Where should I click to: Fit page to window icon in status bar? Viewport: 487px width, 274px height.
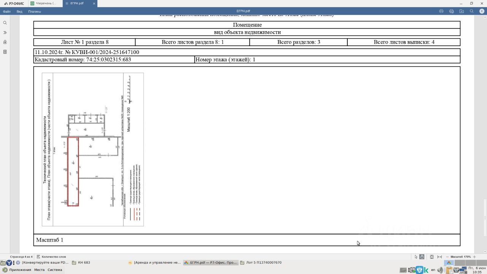click(x=432, y=257)
